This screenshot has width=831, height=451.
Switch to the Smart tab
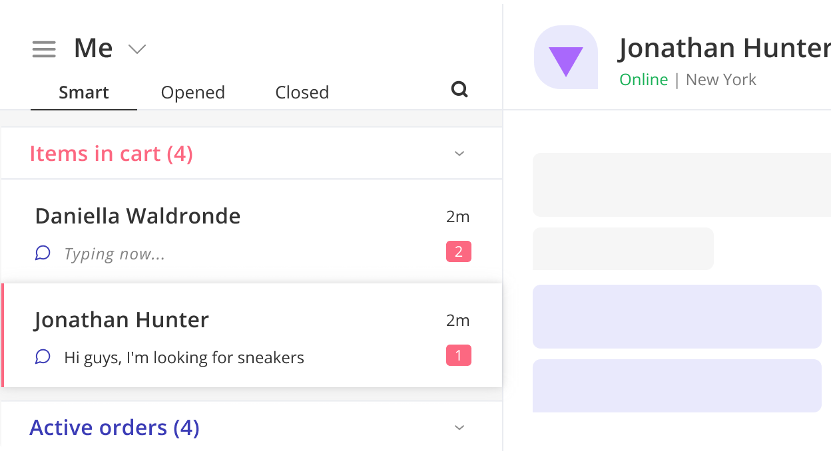coord(84,92)
